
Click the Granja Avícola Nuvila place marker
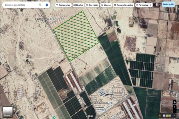[110, 103]
